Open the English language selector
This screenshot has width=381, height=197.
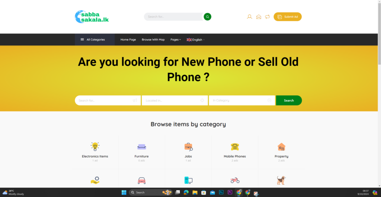196,39
